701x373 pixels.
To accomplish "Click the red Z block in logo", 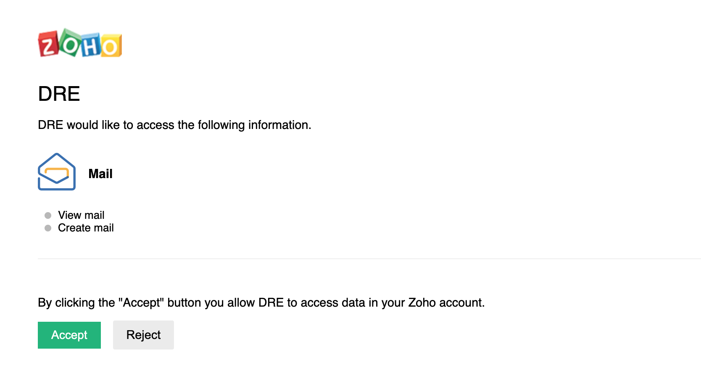I will tap(48, 44).
